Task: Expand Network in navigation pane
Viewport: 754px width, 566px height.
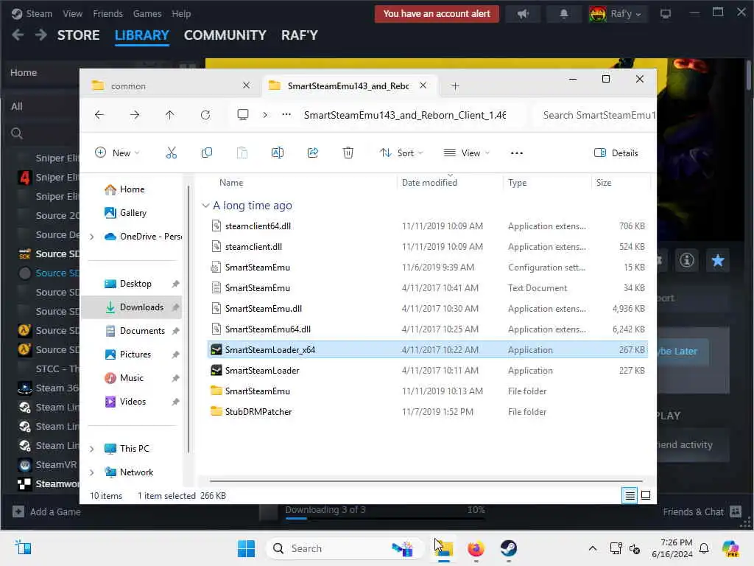Action: point(92,472)
